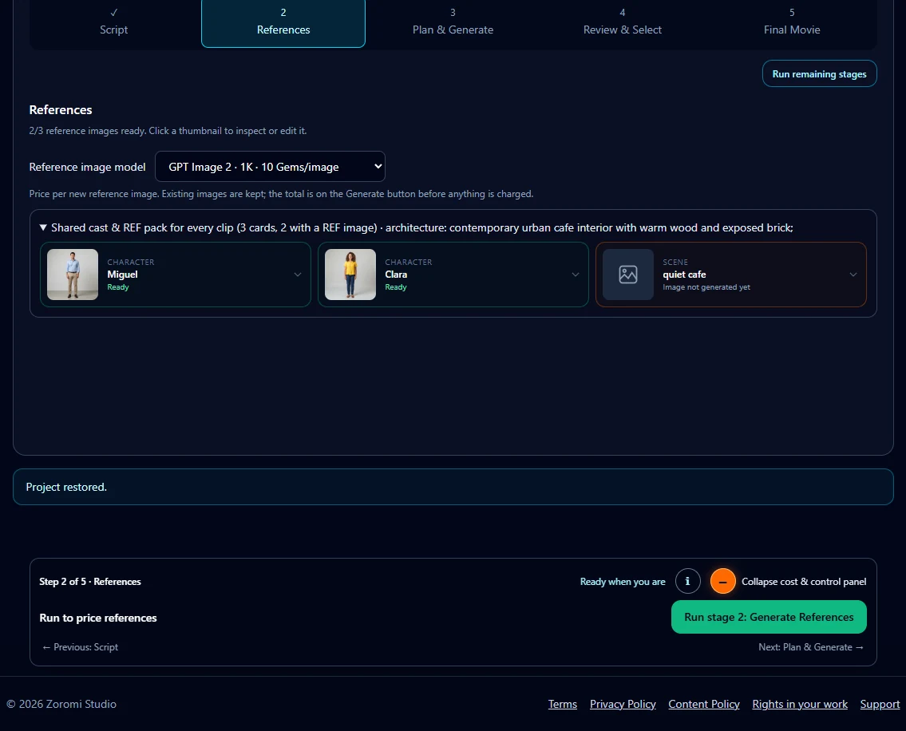Click Run stage 2: Generate References
The image size is (906, 731).
tap(769, 617)
